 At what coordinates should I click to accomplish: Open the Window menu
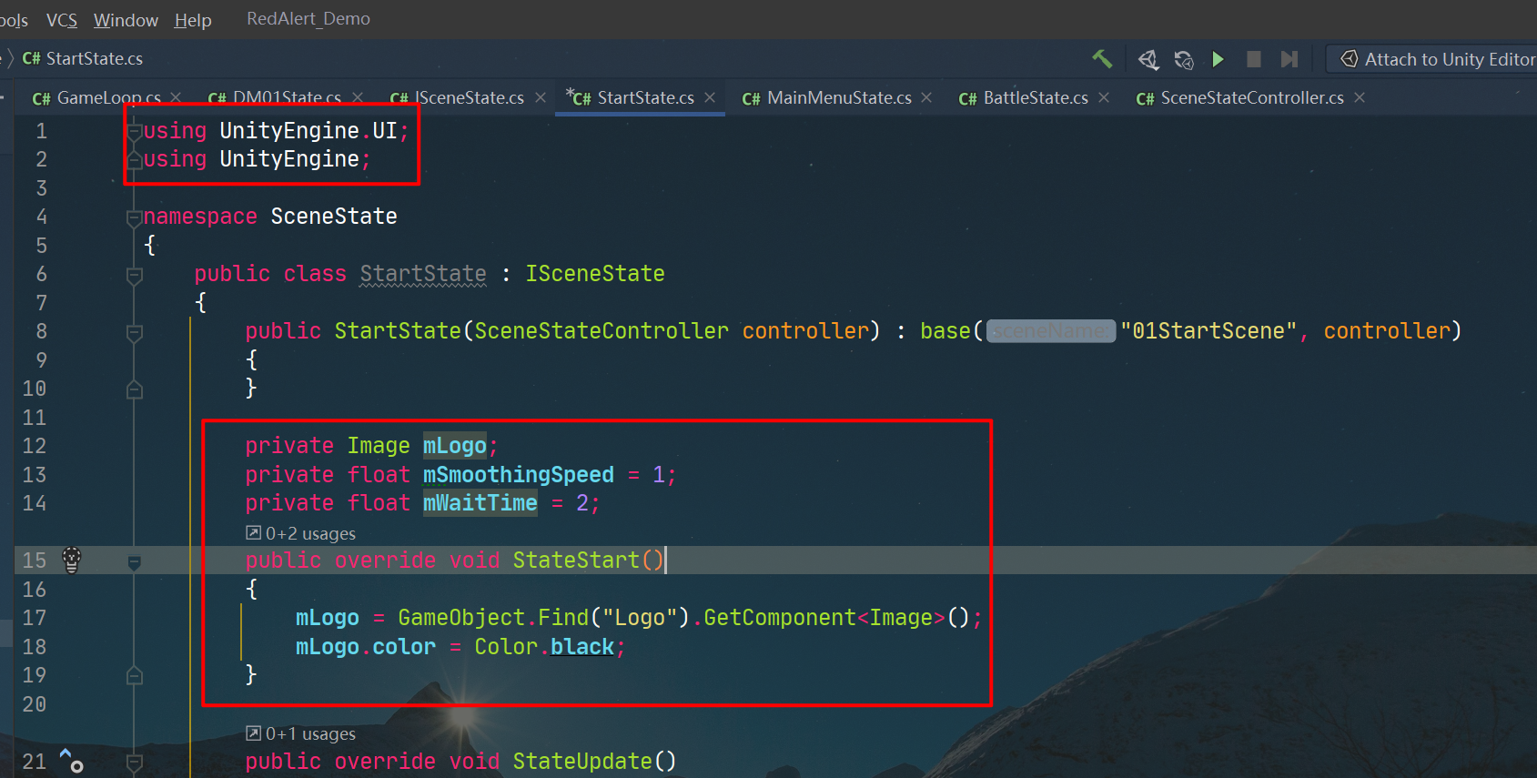126,20
